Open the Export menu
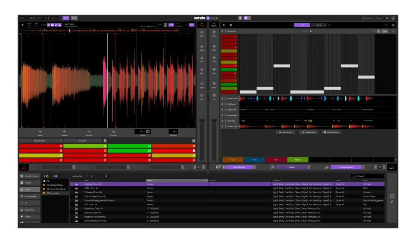Image resolution: width=416 pixels, height=243 pixels. 367,18
